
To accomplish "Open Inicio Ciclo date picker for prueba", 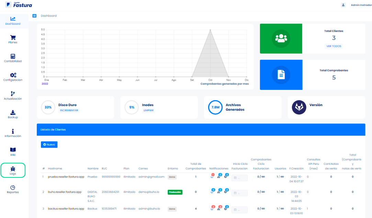I will [239, 178].
